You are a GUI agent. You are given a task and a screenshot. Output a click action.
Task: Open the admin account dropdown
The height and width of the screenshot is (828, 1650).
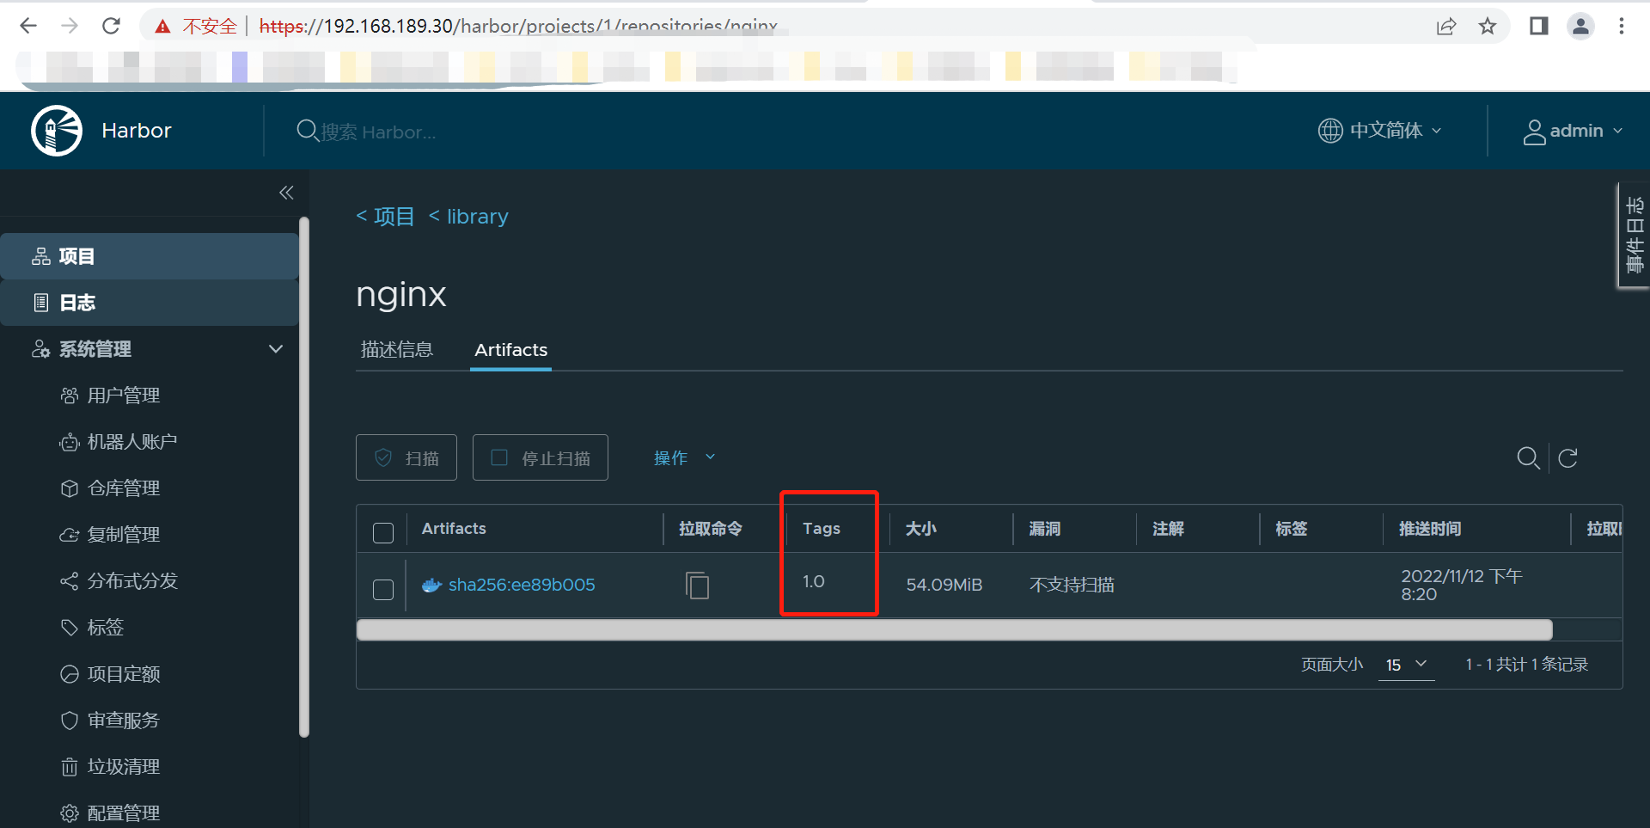1573,132
